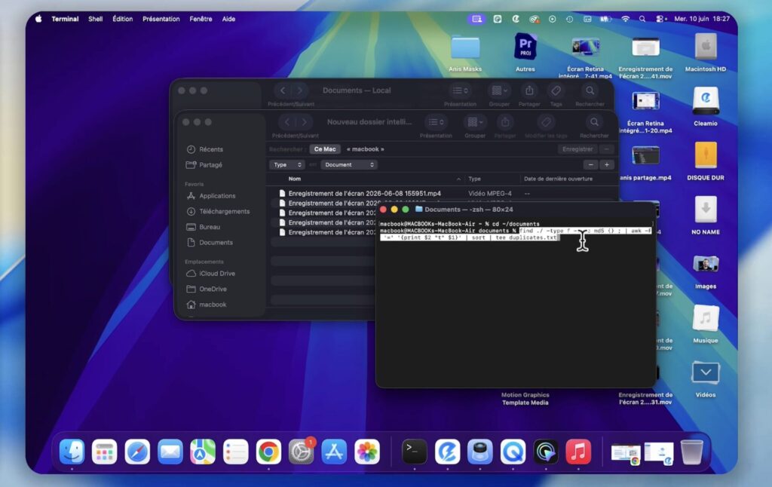Click the Wi-Fi icon in menu bar

625,19
